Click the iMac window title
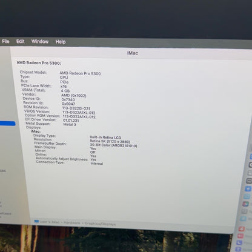 (133, 53)
